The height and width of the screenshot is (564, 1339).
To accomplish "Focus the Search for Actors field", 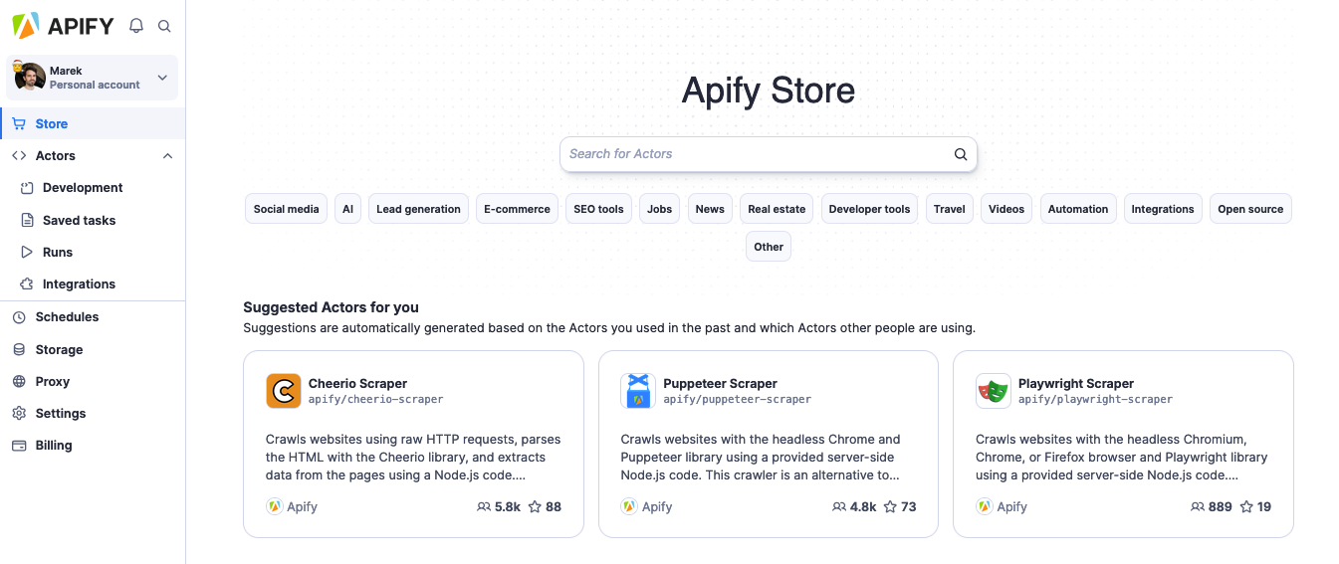I will pos(768,154).
